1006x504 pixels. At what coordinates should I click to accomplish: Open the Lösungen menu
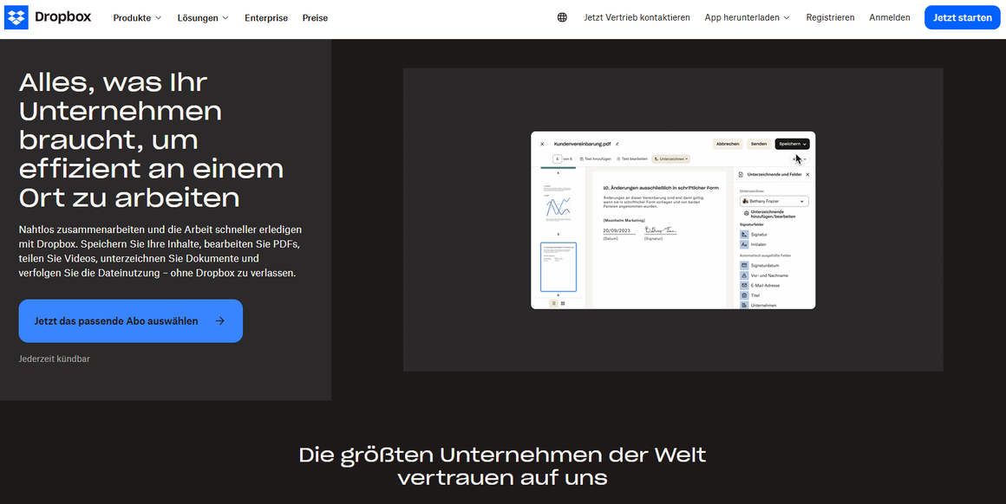202,16
